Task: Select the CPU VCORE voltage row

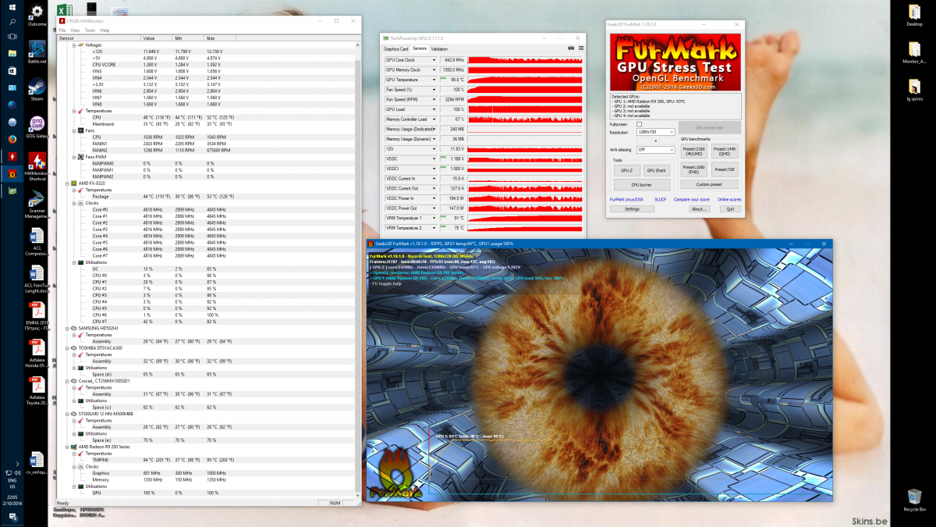Action: tap(206, 64)
